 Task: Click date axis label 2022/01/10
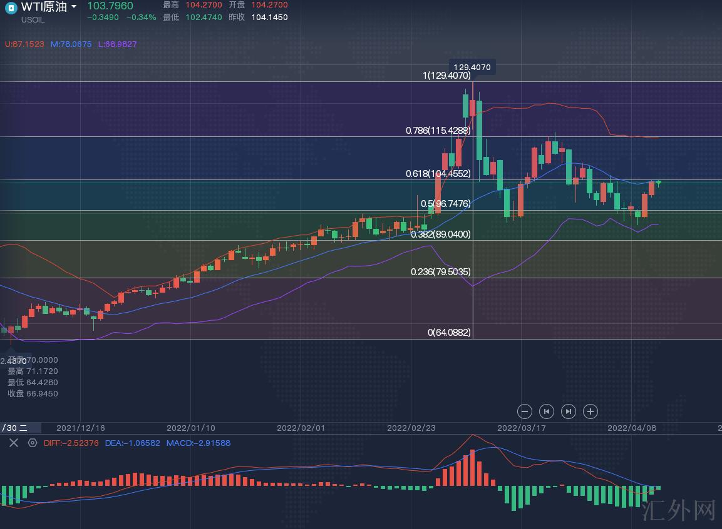190,428
